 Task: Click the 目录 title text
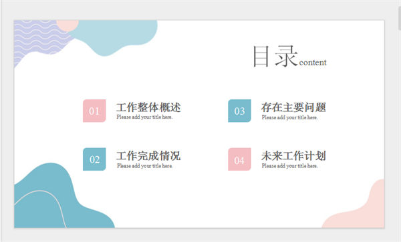275,57
